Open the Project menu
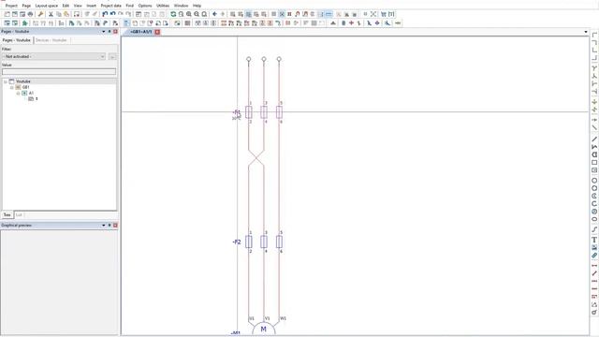Image resolution: width=599 pixels, height=337 pixels. [11, 6]
